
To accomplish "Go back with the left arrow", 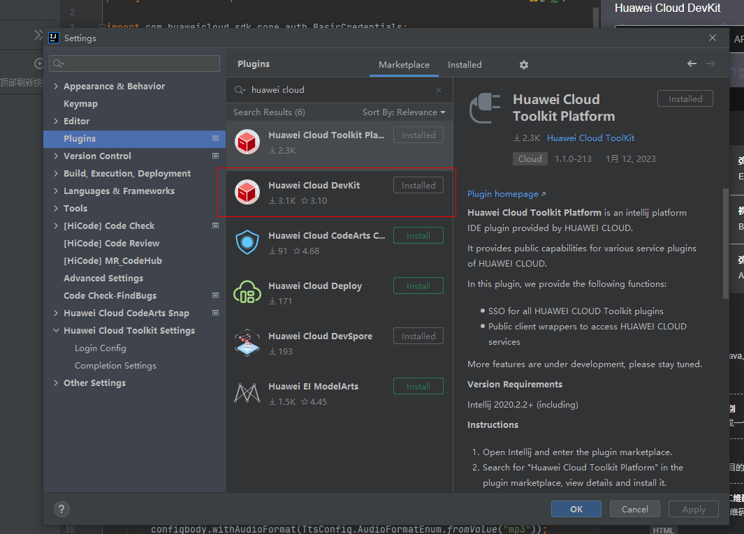I will tap(692, 64).
